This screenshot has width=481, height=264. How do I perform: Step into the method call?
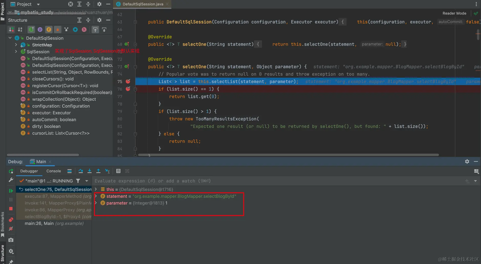coord(89,171)
